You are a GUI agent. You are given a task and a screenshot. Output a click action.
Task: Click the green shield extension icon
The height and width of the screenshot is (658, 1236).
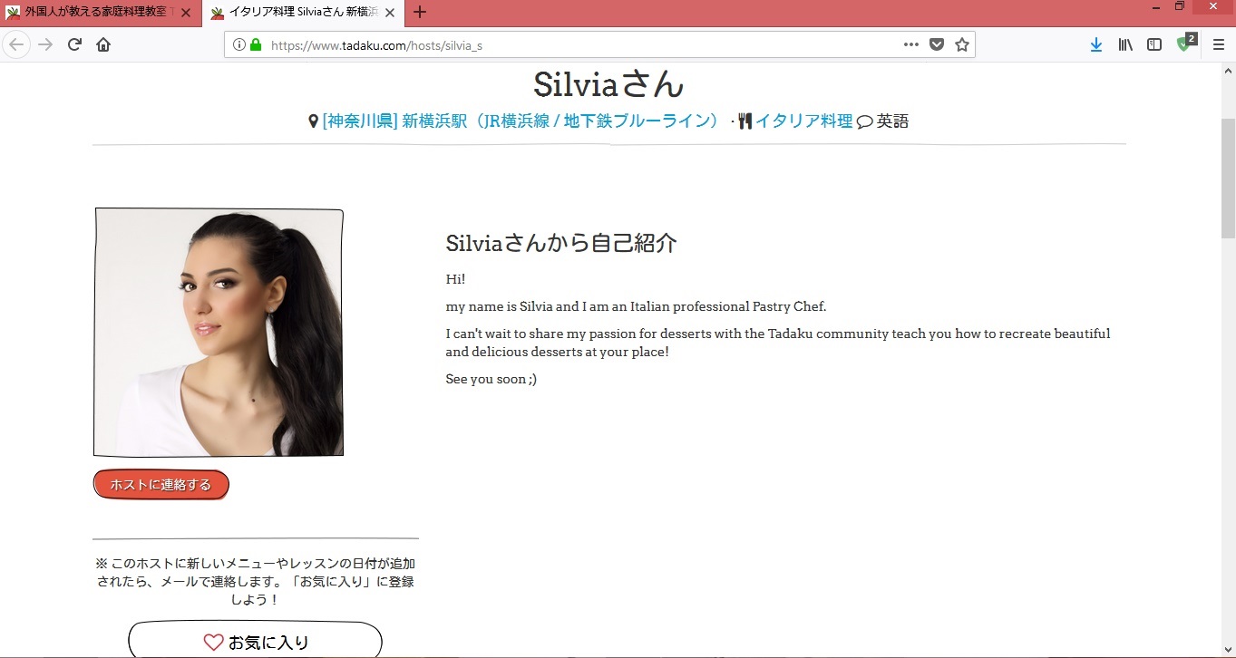(x=1184, y=44)
